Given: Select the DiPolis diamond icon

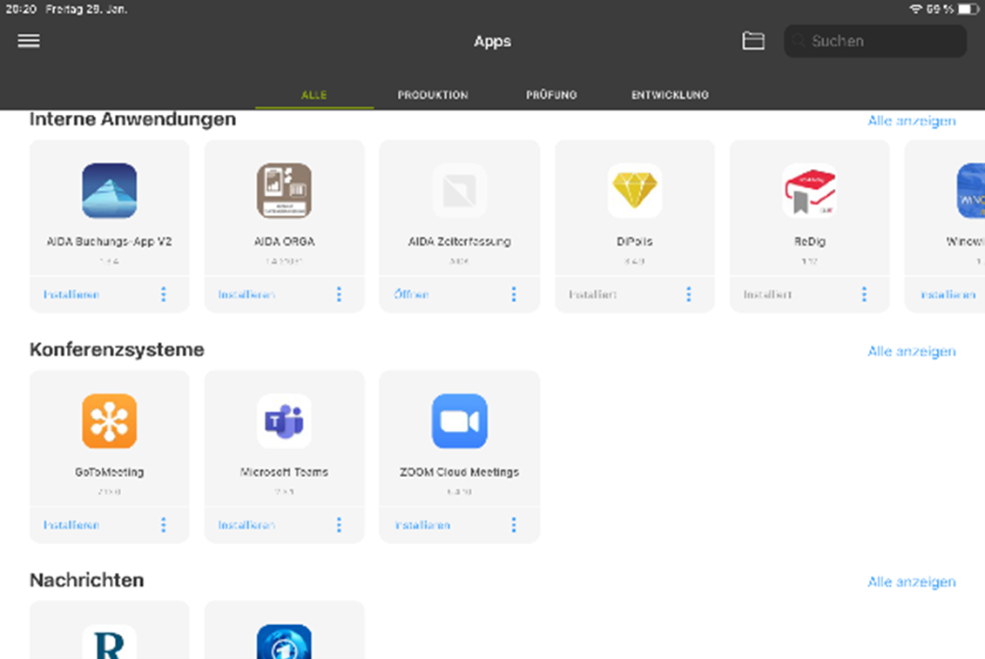Looking at the screenshot, I should (634, 191).
